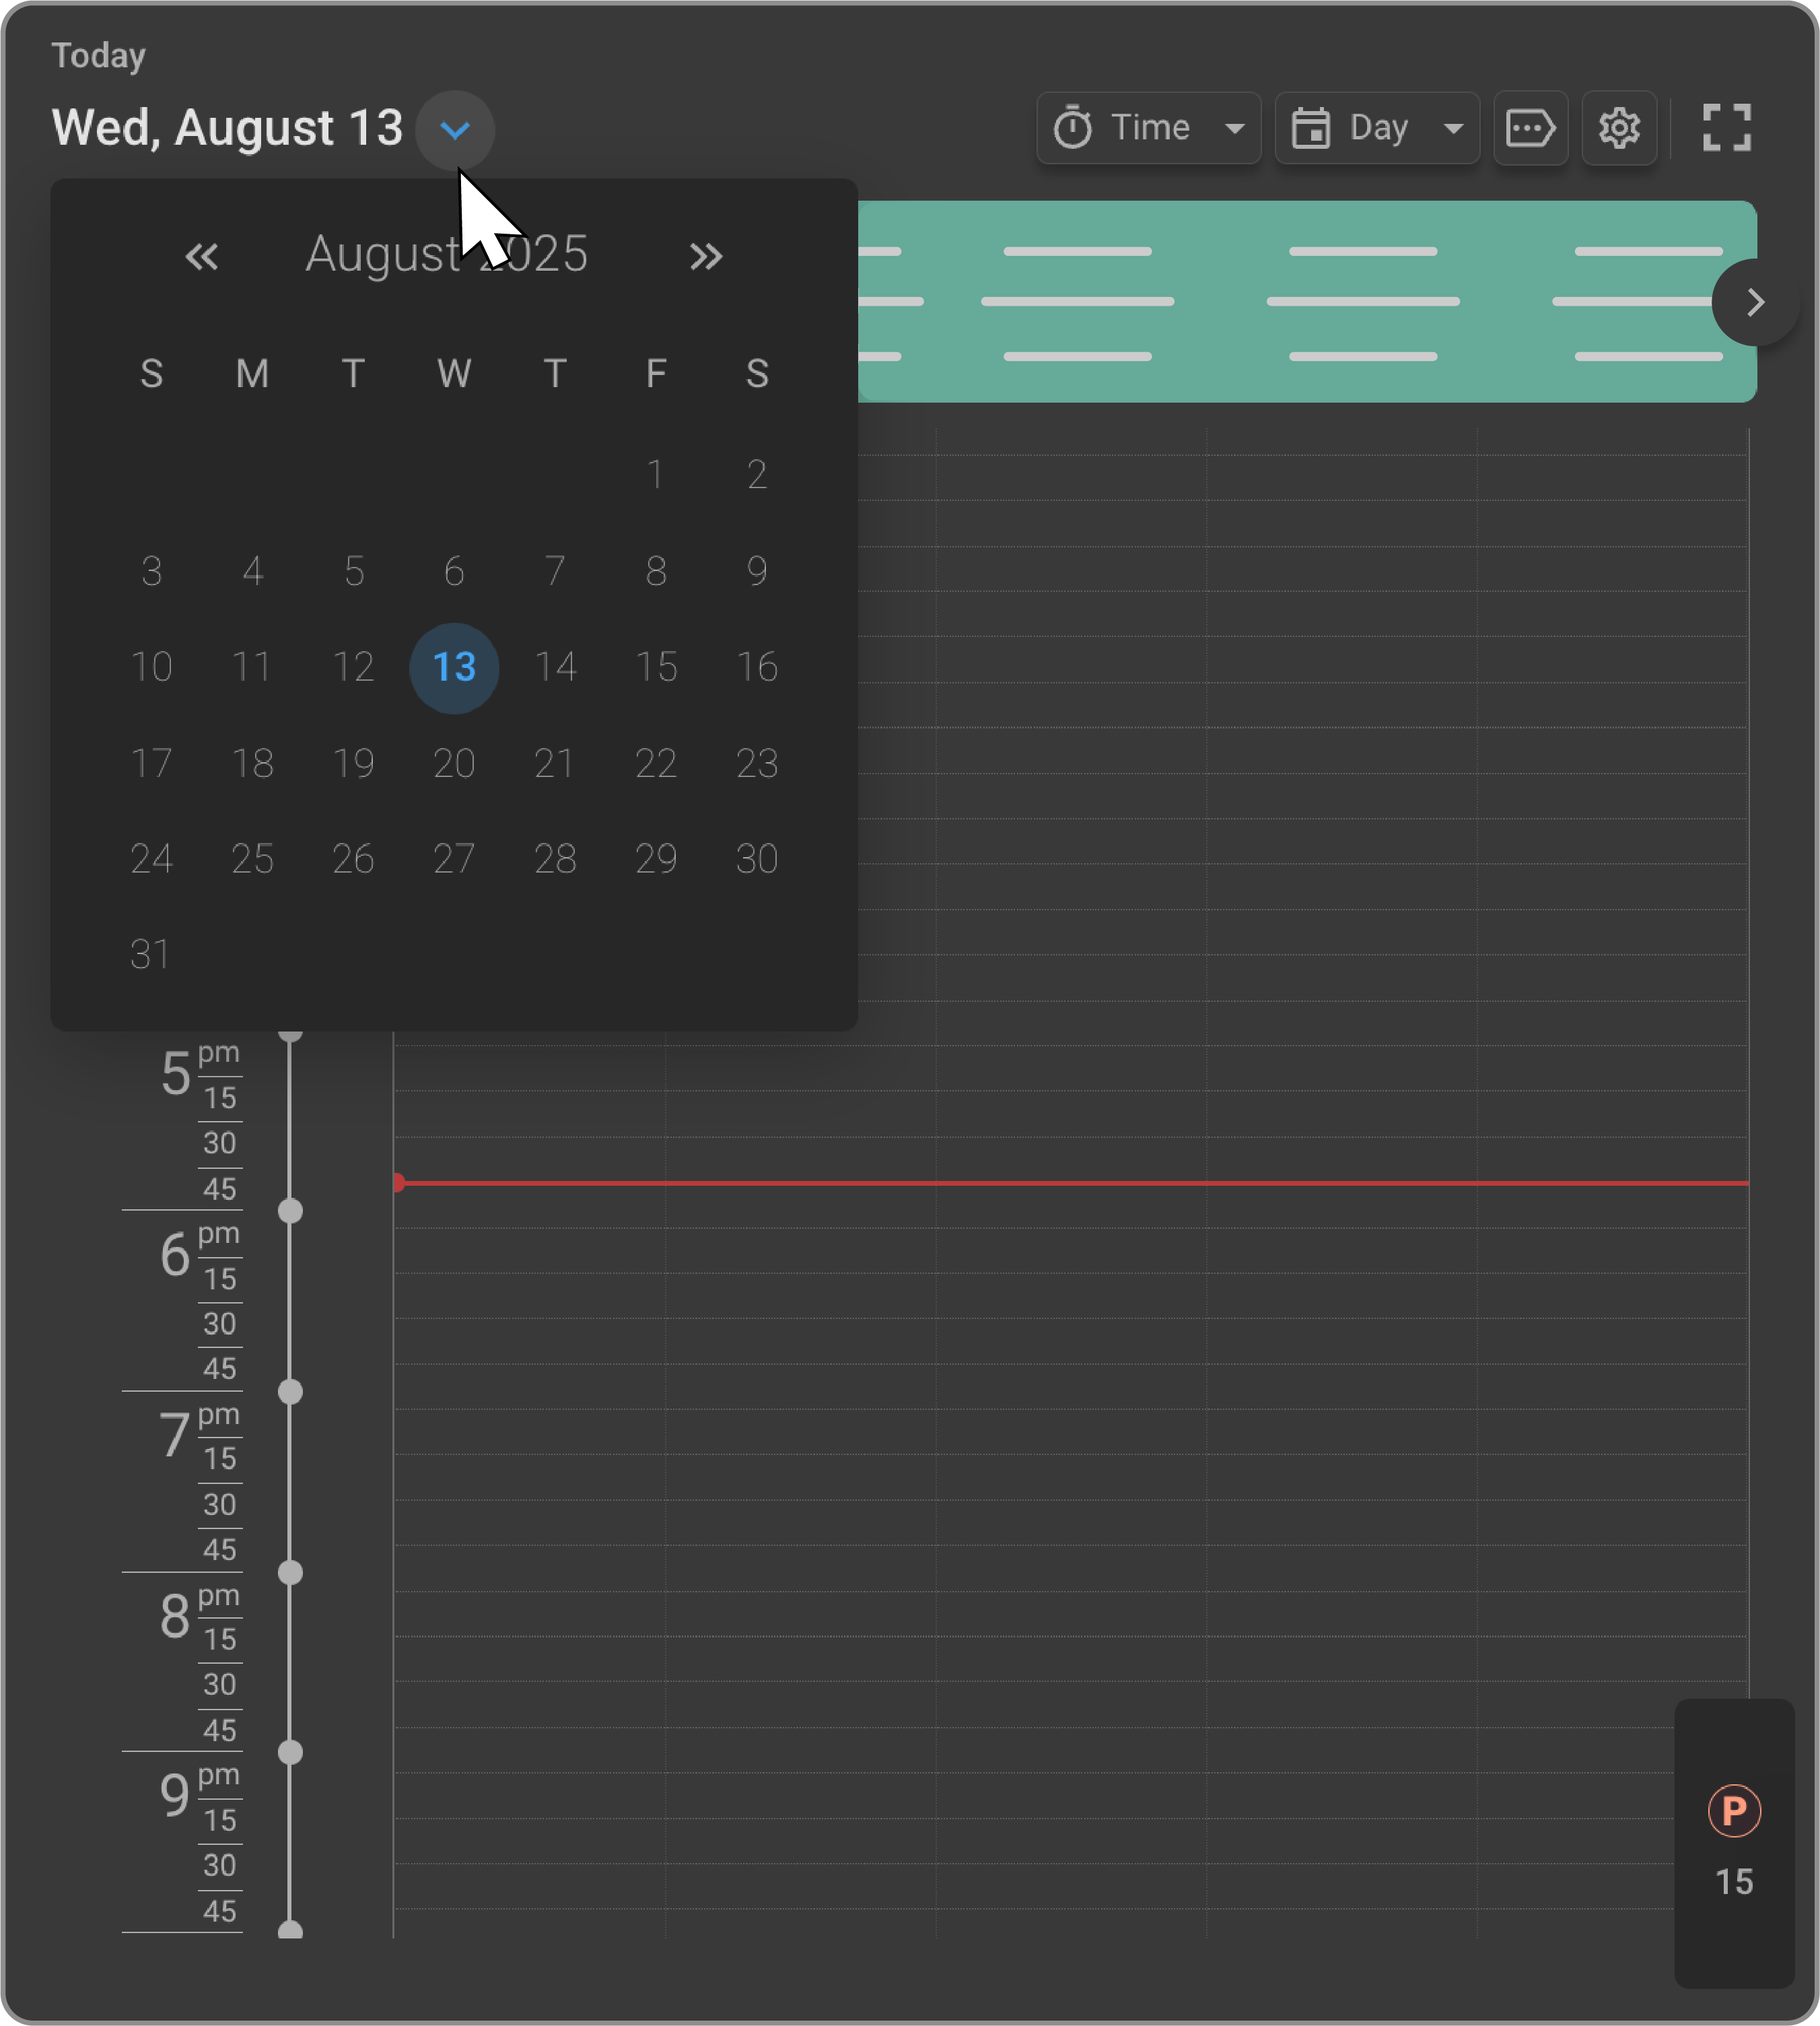Go to next month with the double-right chevron
The height and width of the screenshot is (2026, 1820).
click(x=706, y=256)
